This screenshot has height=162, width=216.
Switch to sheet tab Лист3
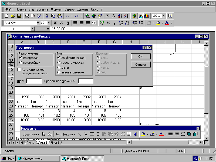click(x=55, y=143)
